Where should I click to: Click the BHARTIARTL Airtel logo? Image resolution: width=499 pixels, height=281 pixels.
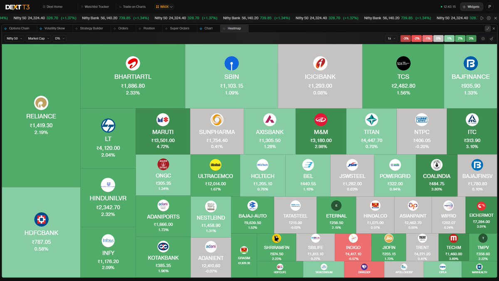[133, 64]
